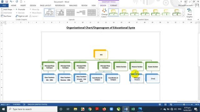This screenshot has height=112, width=200.
Task: Toggle Right to Left layout
Action: tap(22, 16)
